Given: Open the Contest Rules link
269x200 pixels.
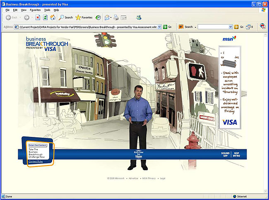Looking at the screenshot, I should pos(36,161).
